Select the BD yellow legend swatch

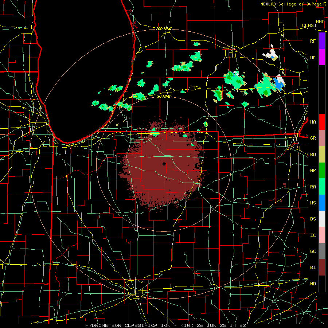[322, 154]
